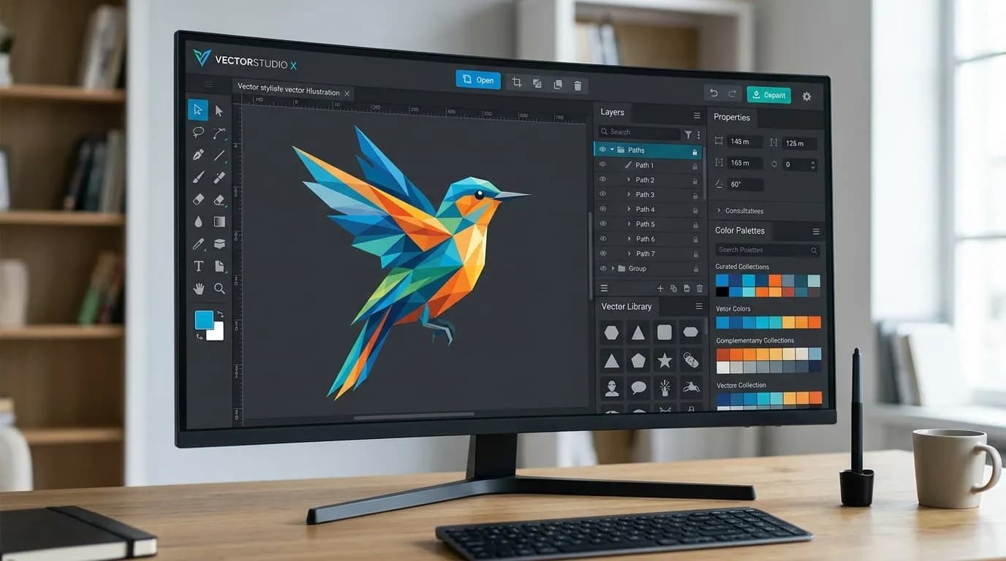Select the blue highlighted selection arrow tool
The width and height of the screenshot is (1006, 561).
point(197,110)
